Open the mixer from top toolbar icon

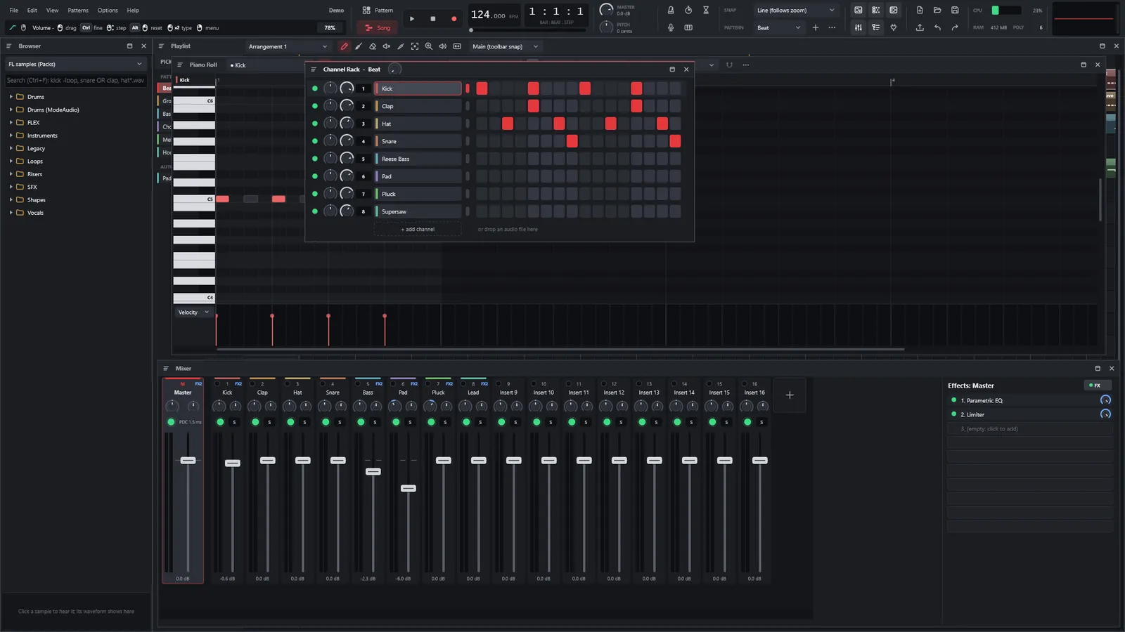[x=859, y=27]
